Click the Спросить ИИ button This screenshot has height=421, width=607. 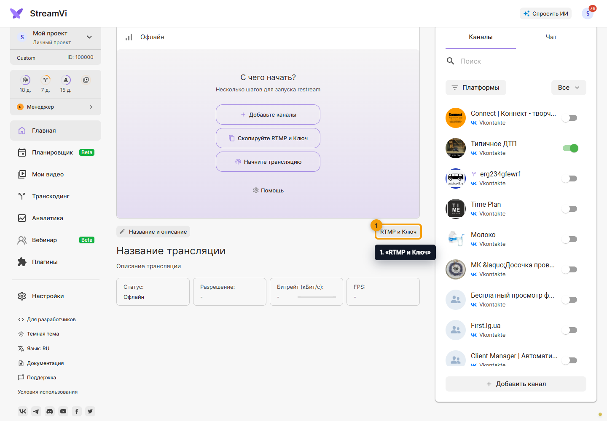(545, 13)
